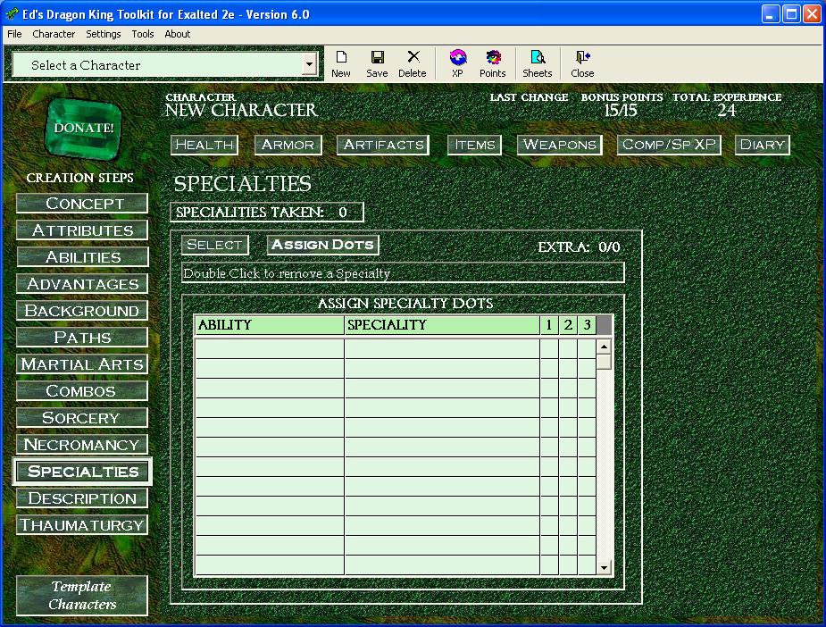826x627 pixels.
Task: Click the application title bar icon
Action: pos(12,13)
